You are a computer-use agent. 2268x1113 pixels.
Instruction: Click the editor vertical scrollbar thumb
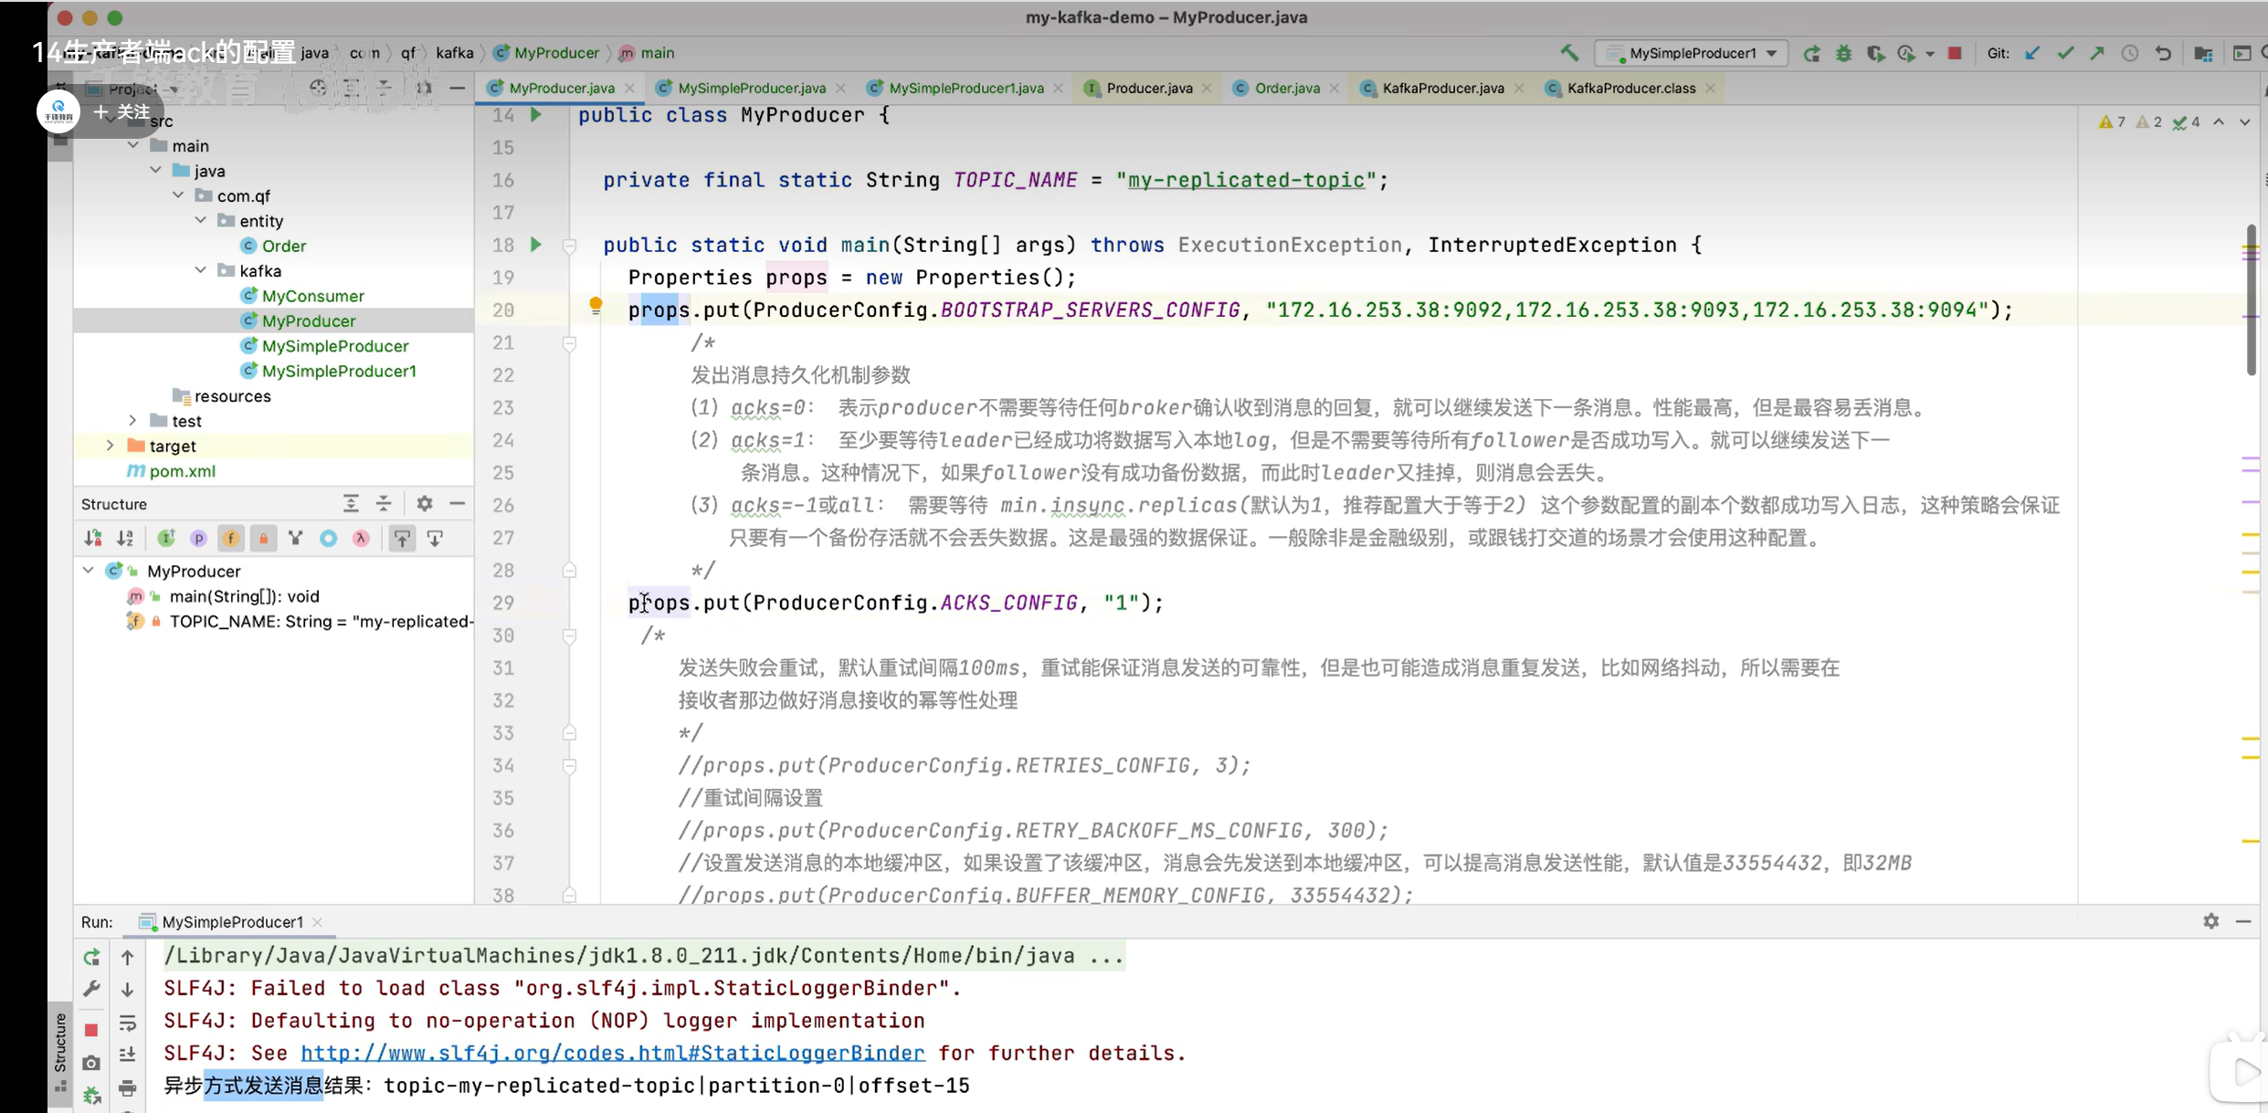pos(2252,301)
